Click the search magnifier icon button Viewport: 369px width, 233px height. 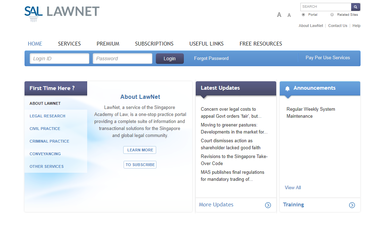point(355,7)
